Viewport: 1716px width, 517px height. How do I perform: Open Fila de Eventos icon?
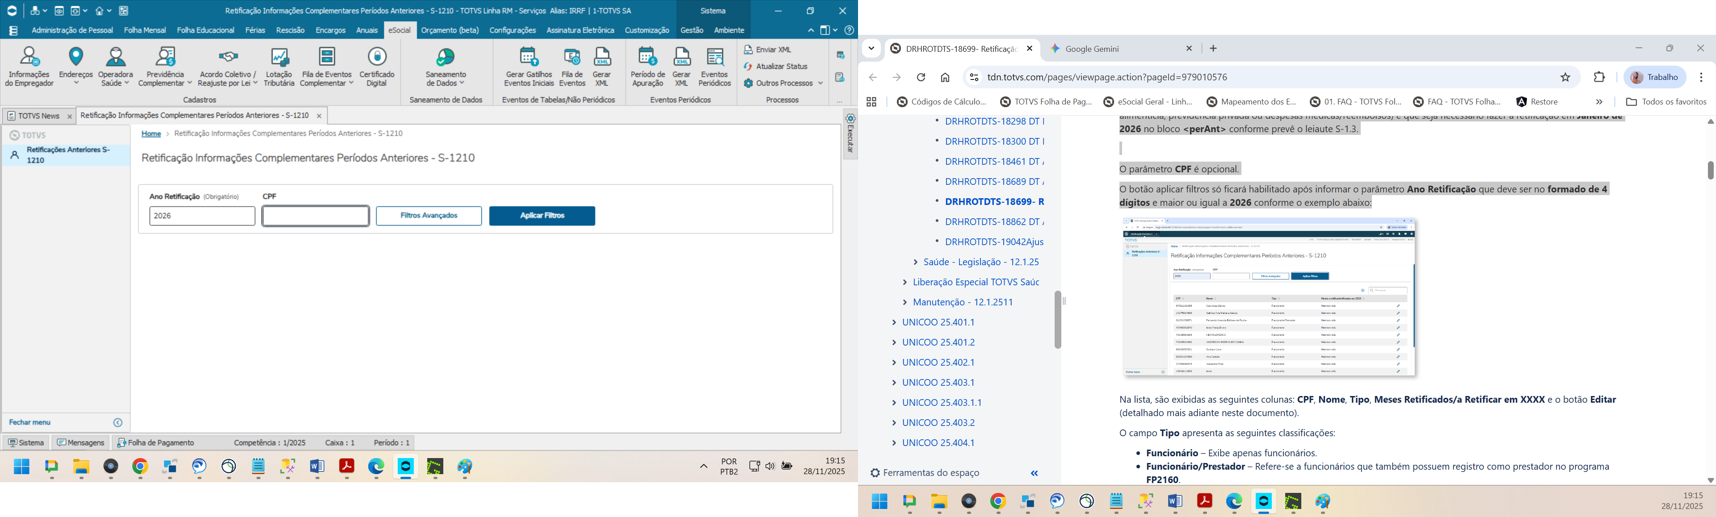pyautogui.click(x=572, y=67)
